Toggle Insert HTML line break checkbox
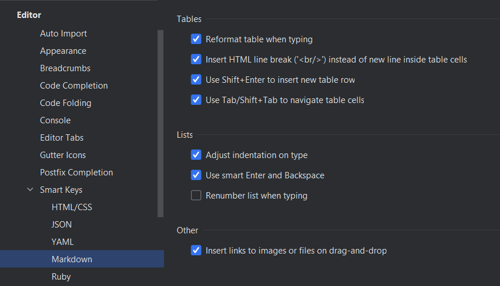500x286 pixels. coord(196,60)
